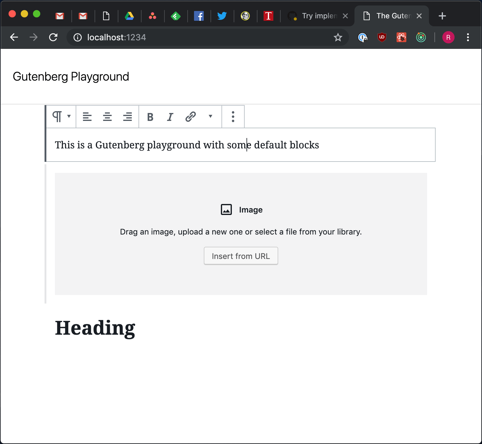Insert a link via toolbar
The image size is (482, 444).
click(x=190, y=117)
